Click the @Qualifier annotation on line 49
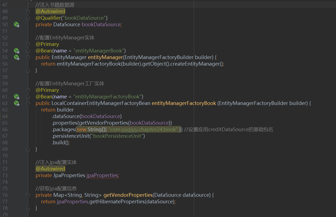The image size is (336, 217). (x=48, y=18)
